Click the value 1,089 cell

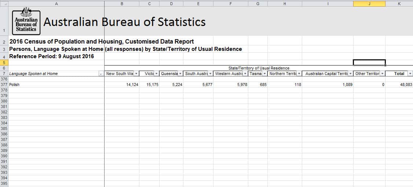(x=328, y=85)
